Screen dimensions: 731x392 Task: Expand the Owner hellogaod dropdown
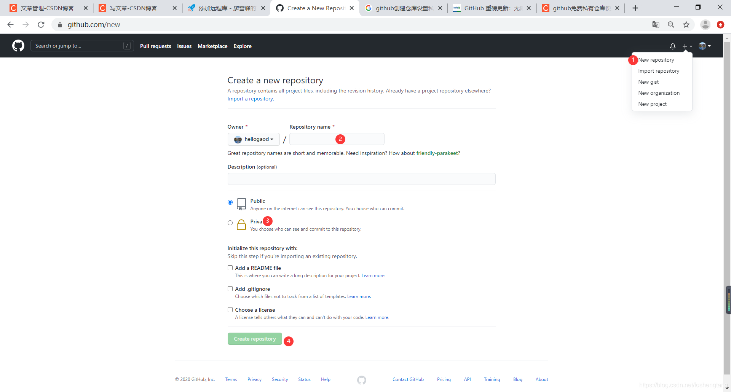tap(254, 139)
